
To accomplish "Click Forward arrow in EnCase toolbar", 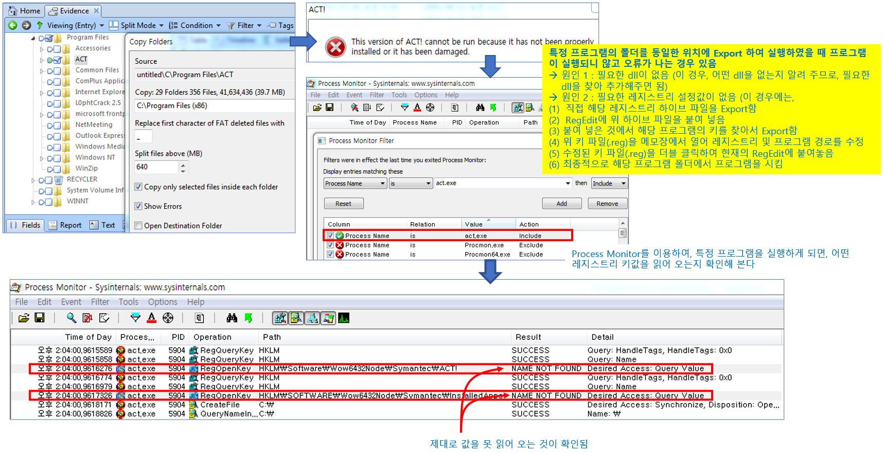I will 26,25.
